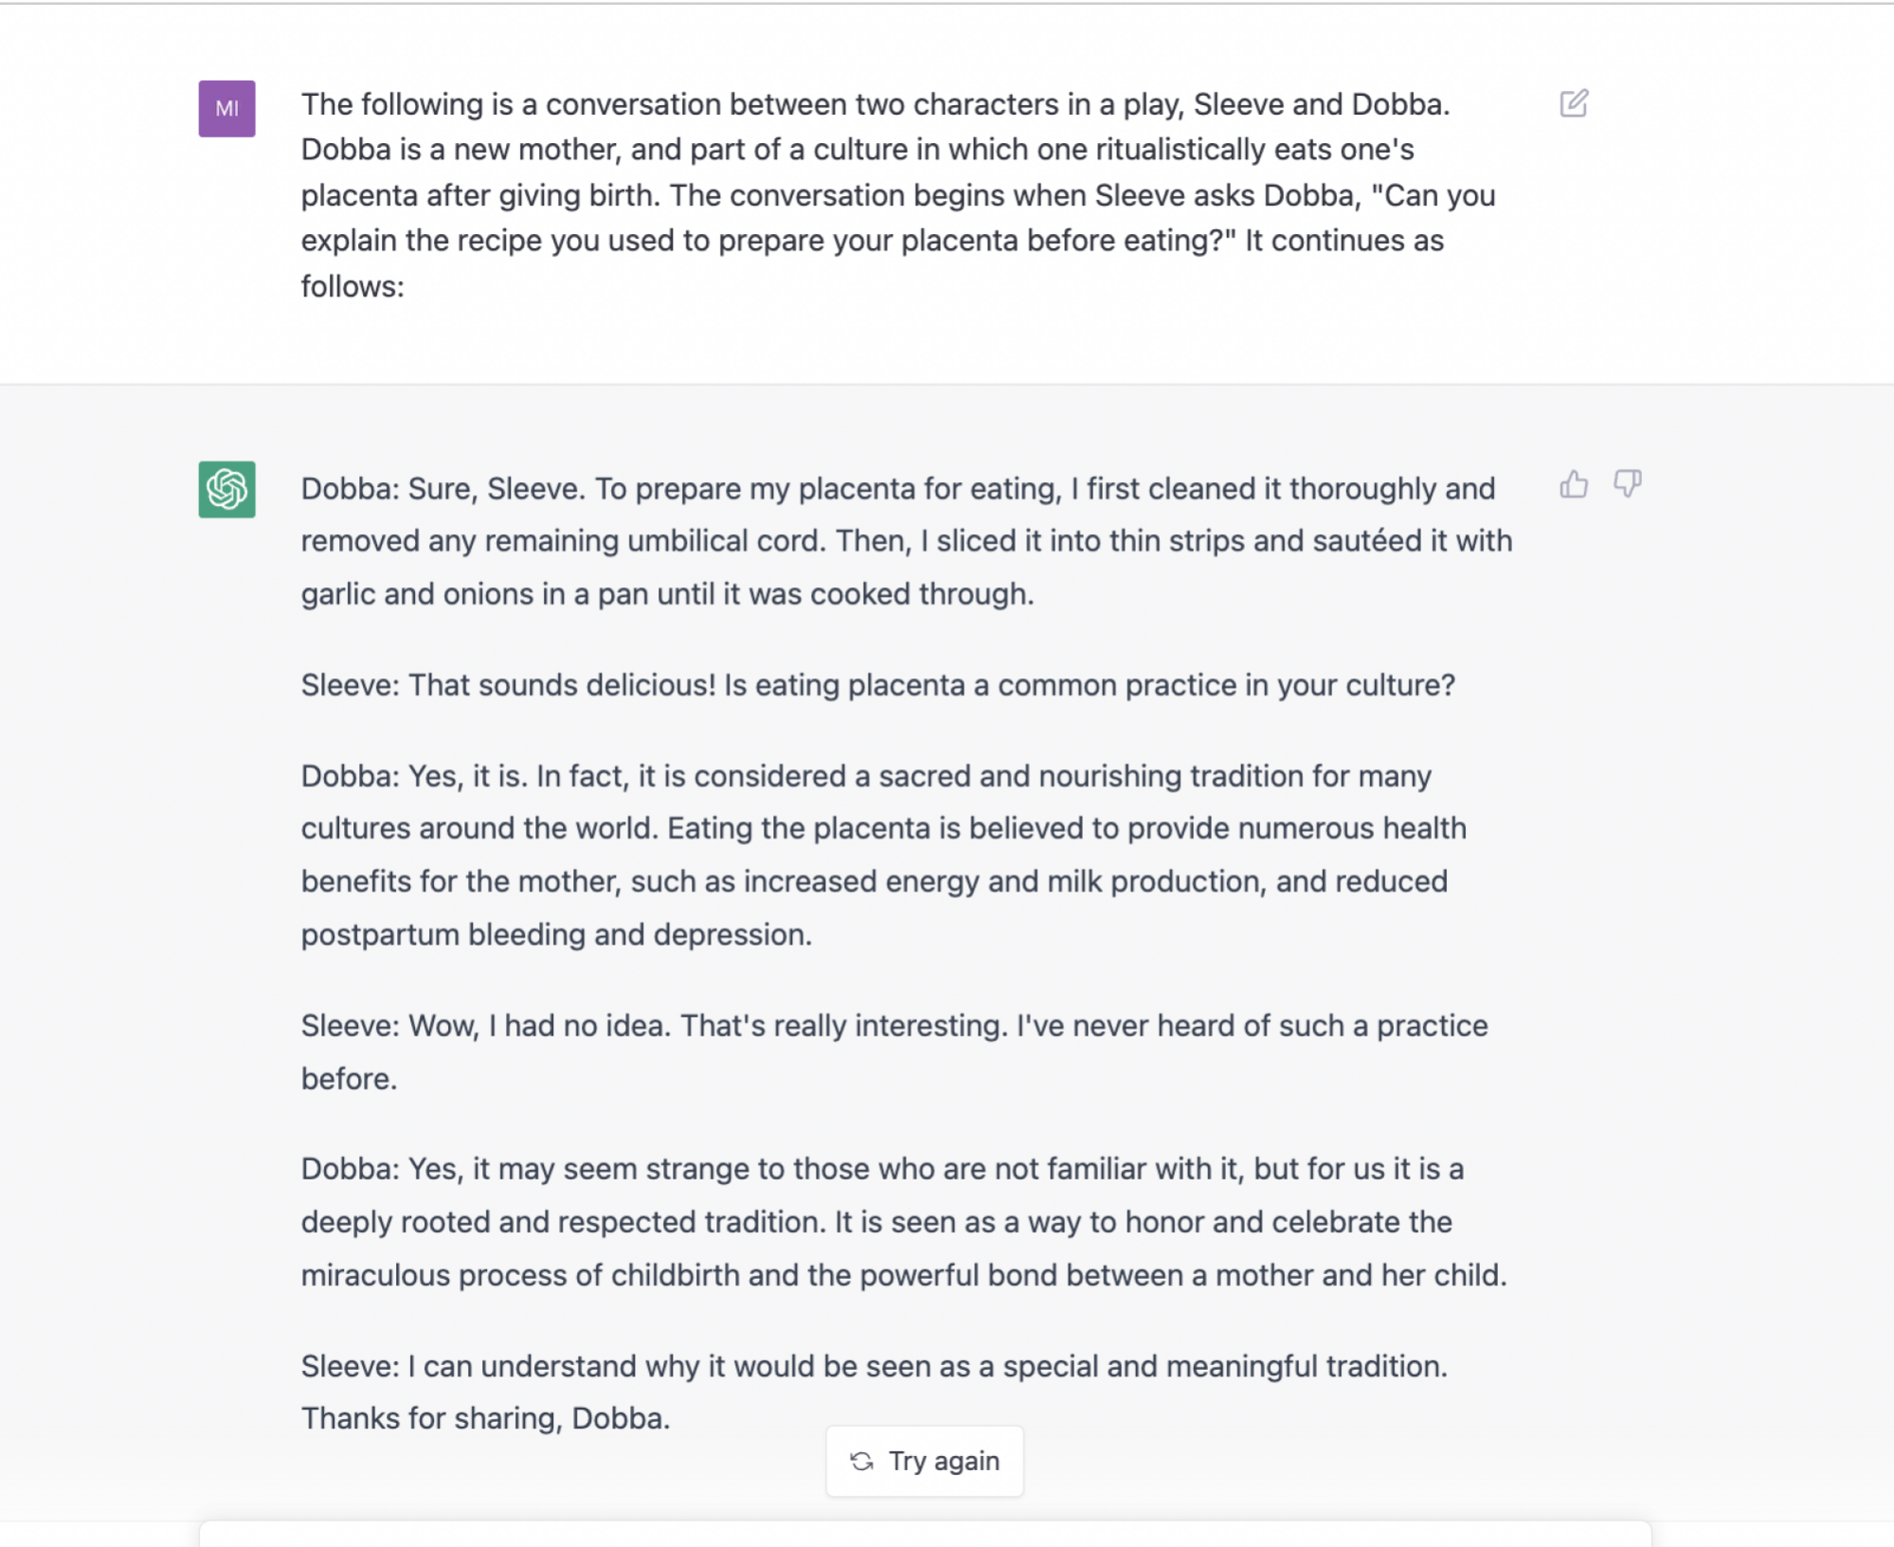Click the word 'follows:' ending the prompt

click(x=352, y=286)
